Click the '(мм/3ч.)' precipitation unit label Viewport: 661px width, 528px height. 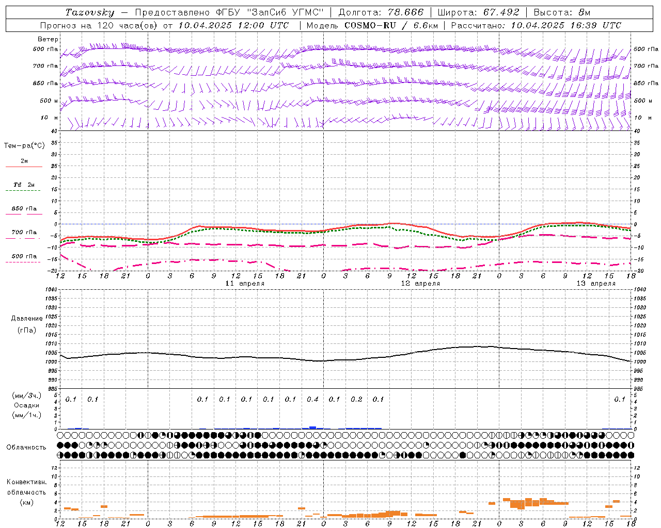[27, 395]
